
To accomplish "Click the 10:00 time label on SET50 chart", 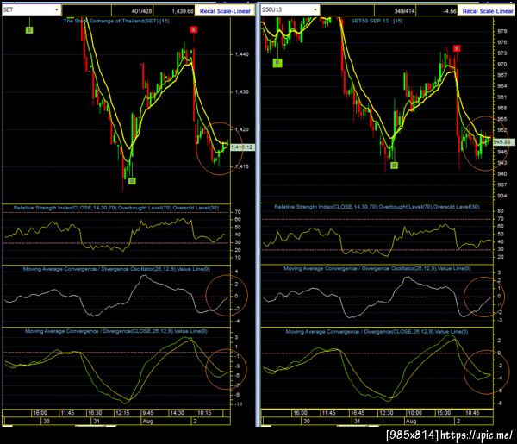I will [414, 413].
